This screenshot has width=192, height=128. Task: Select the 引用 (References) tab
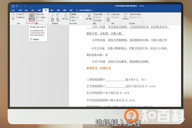coord(45,10)
